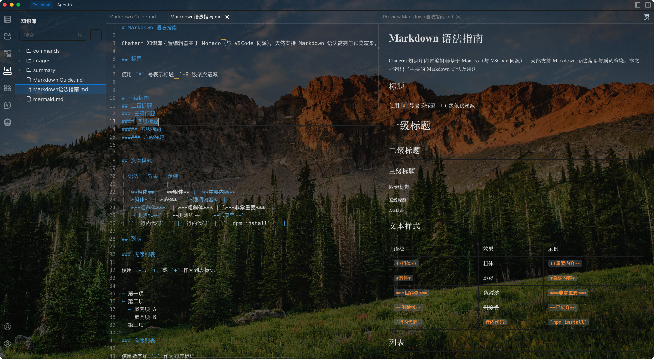This screenshot has width=654, height=359.
Task: Toggle the right sidebar panel visibility
Action: [x=648, y=5]
